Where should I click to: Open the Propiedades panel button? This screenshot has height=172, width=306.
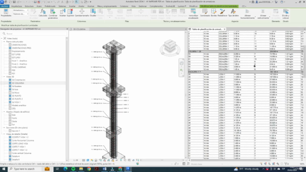click(x=6, y=13)
